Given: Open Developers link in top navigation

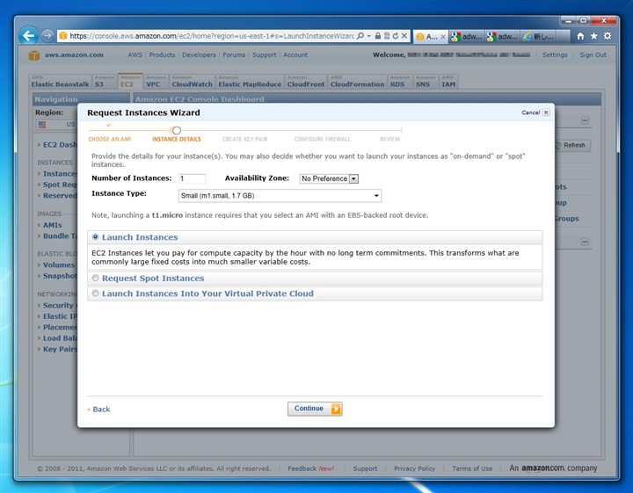Looking at the screenshot, I should [199, 54].
